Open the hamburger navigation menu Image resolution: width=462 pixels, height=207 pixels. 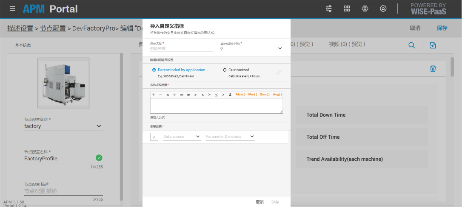pyautogui.click(x=12, y=8)
